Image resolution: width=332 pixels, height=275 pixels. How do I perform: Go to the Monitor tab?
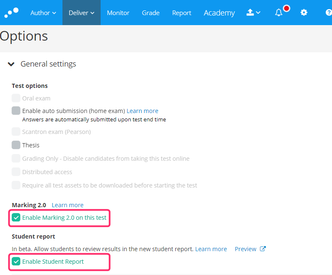click(118, 13)
